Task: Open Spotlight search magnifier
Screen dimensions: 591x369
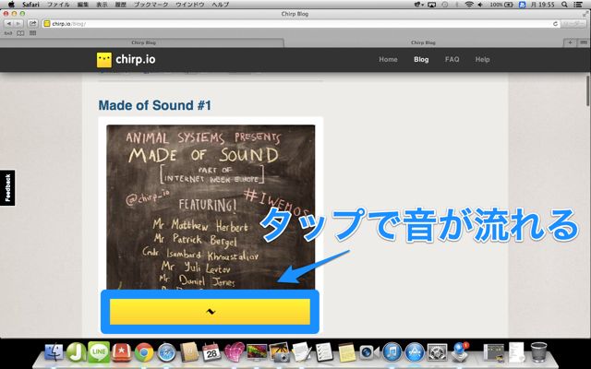Action: [x=564, y=5]
